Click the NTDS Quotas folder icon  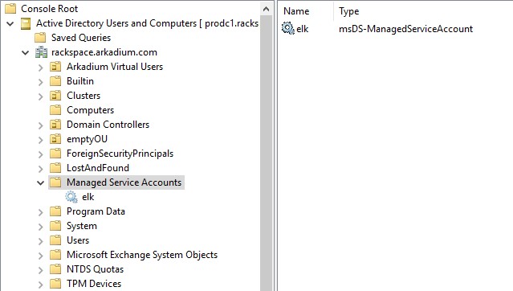point(55,269)
